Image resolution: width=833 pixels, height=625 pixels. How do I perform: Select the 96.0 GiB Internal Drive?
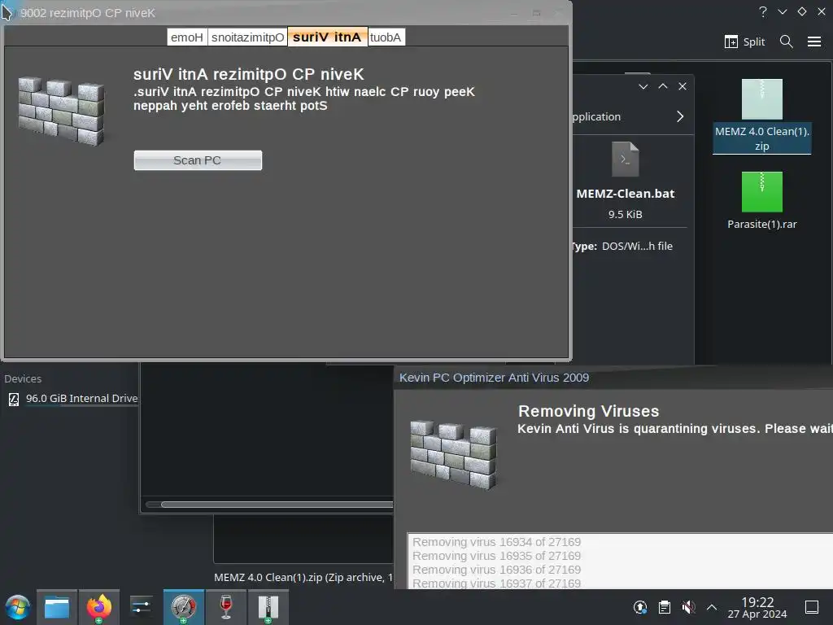(x=73, y=399)
